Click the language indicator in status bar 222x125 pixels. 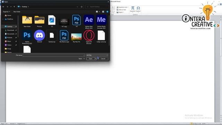pos(22,124)
